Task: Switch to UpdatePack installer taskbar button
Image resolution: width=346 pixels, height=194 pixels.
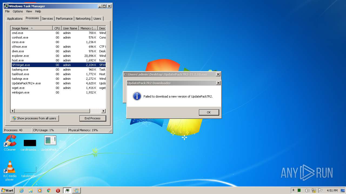Action: point(76,190)
